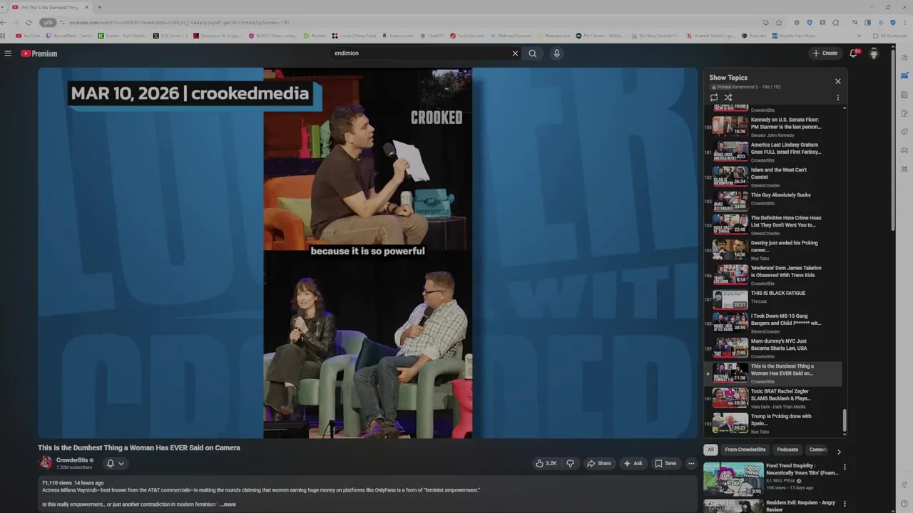Select 'This Guy Absolutely Sucks' playlist entry

[773, 202]
